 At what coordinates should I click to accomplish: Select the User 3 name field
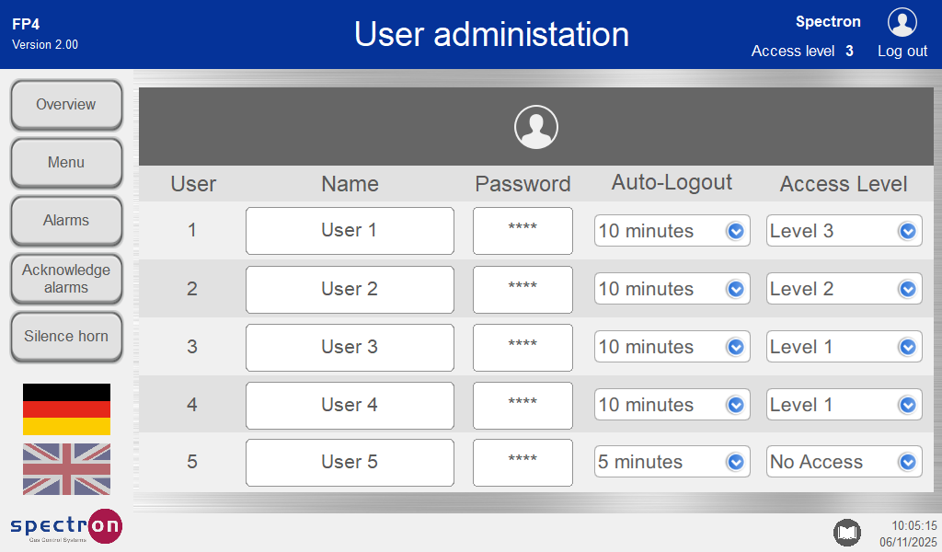tap(350, 347)
